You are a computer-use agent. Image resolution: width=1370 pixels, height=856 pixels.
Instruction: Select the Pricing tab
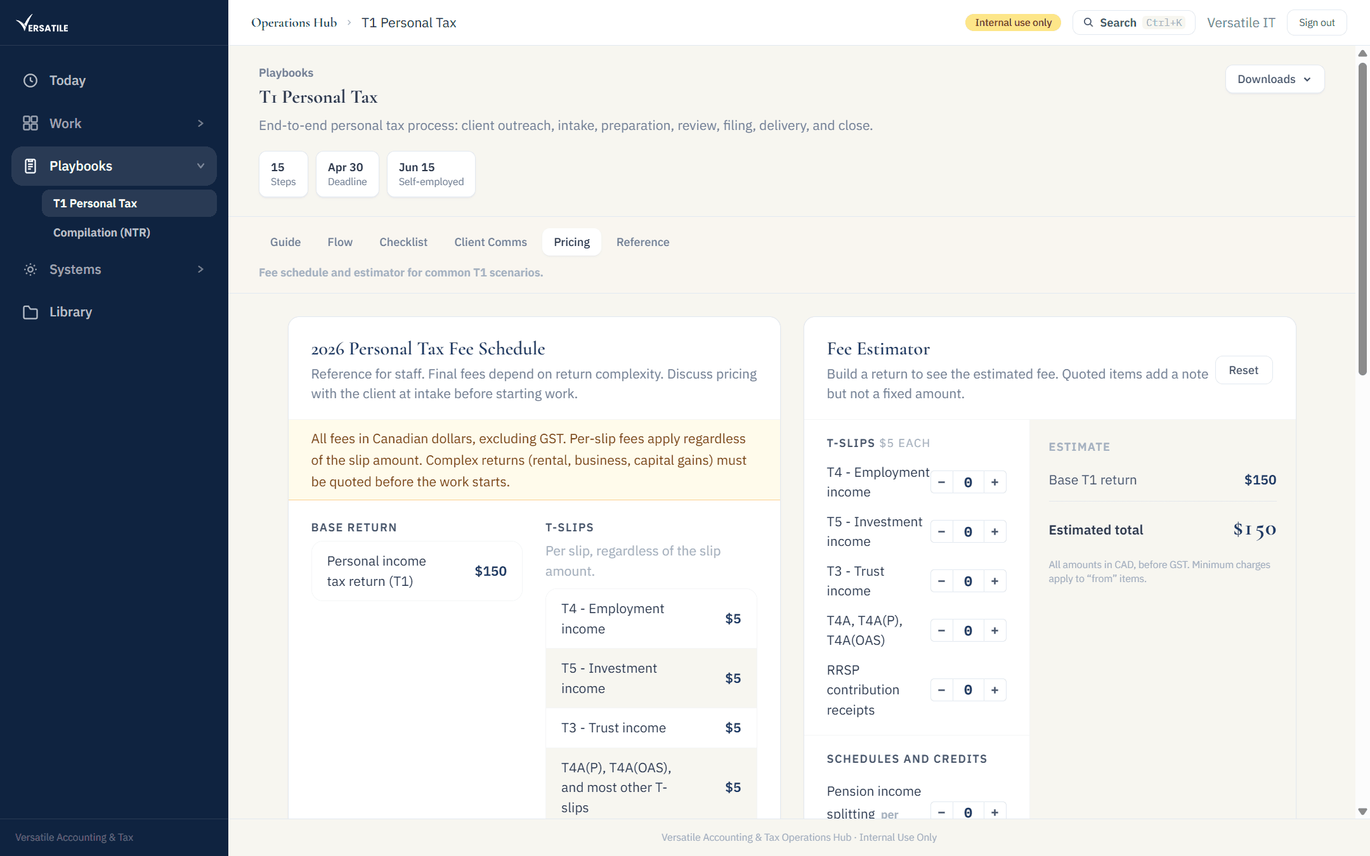(571, 242)
